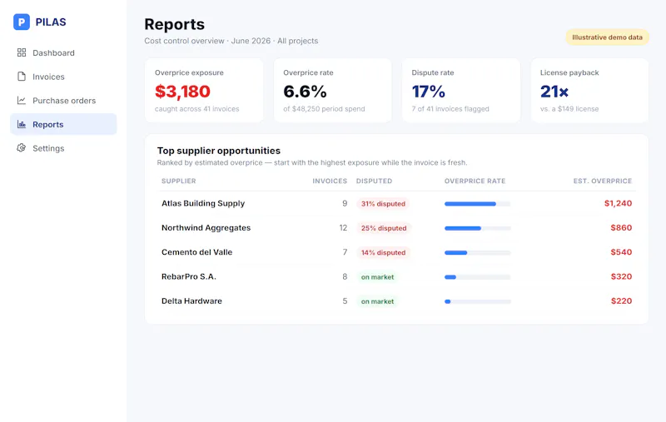Click invoice count 9 for Atlas
This screenshot has height=422, width=666.
tap(345, 203)
